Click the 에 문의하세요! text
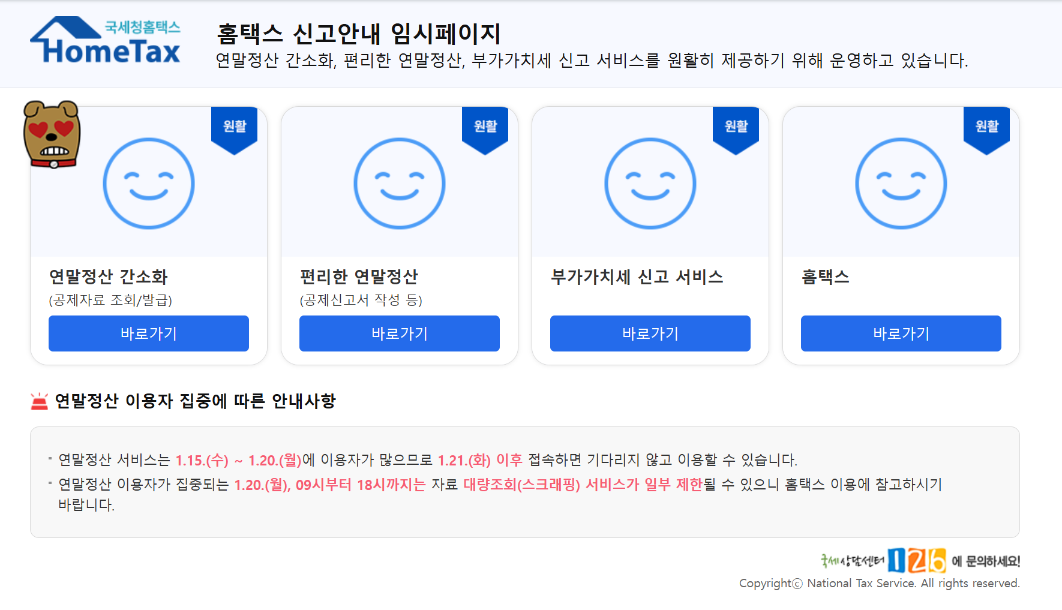Screen dimensions: 1062x610 point(986,561)
